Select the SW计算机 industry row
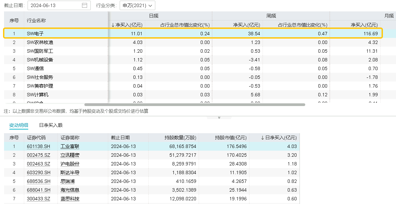Image resolution: width=396 pixels, height=204 pixels. pos(200,95)
